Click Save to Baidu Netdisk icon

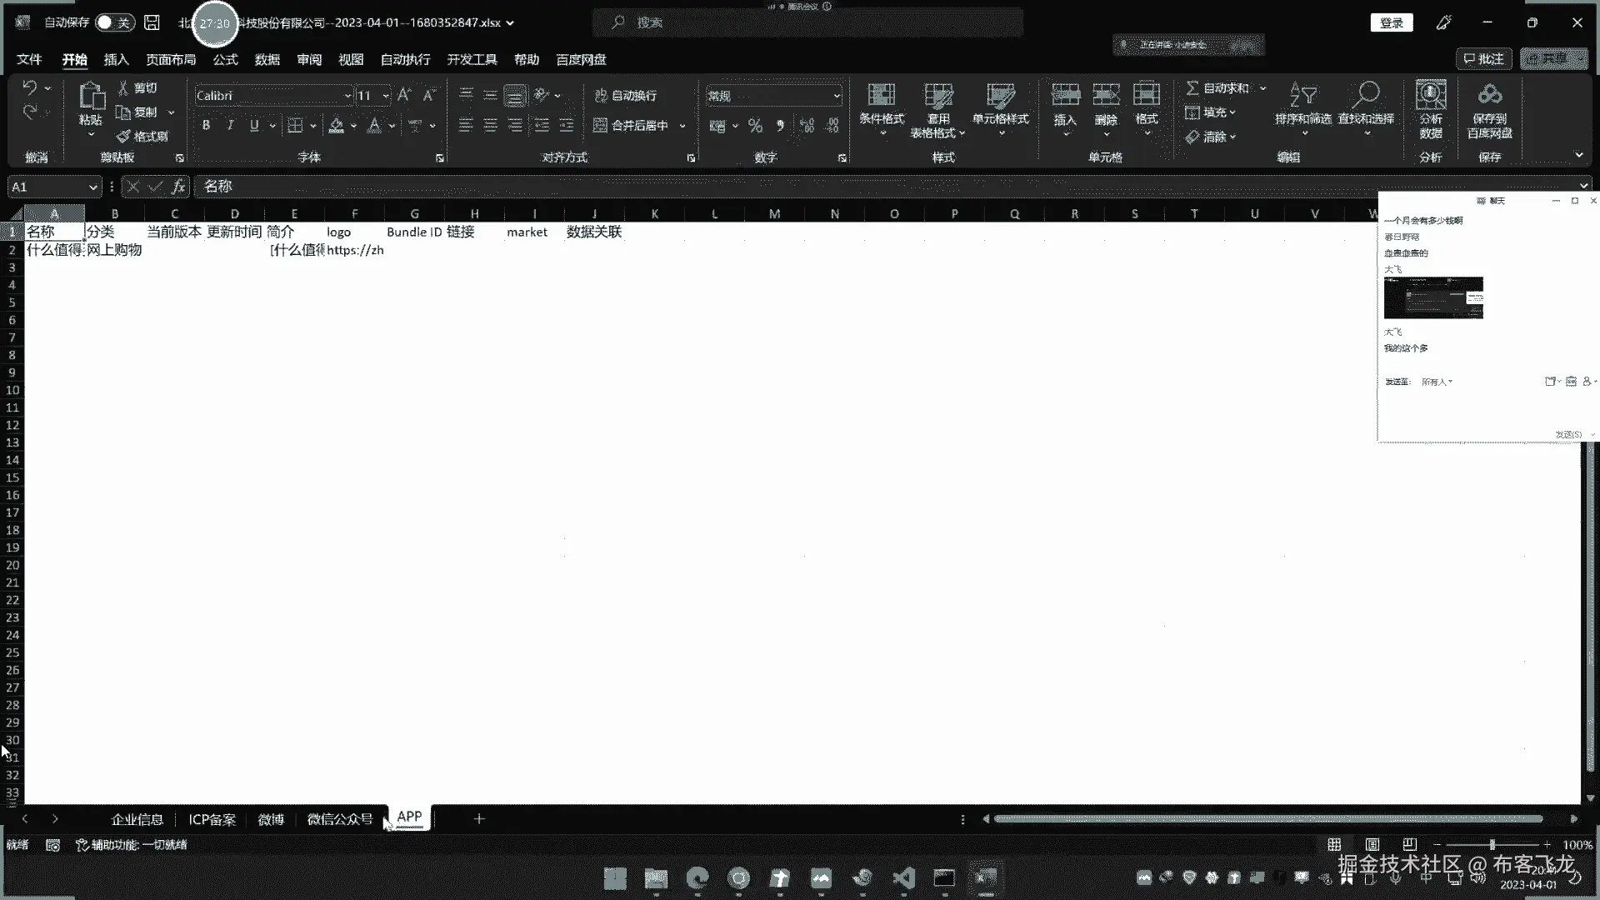pyautogui.click(x=1489, y=95)
